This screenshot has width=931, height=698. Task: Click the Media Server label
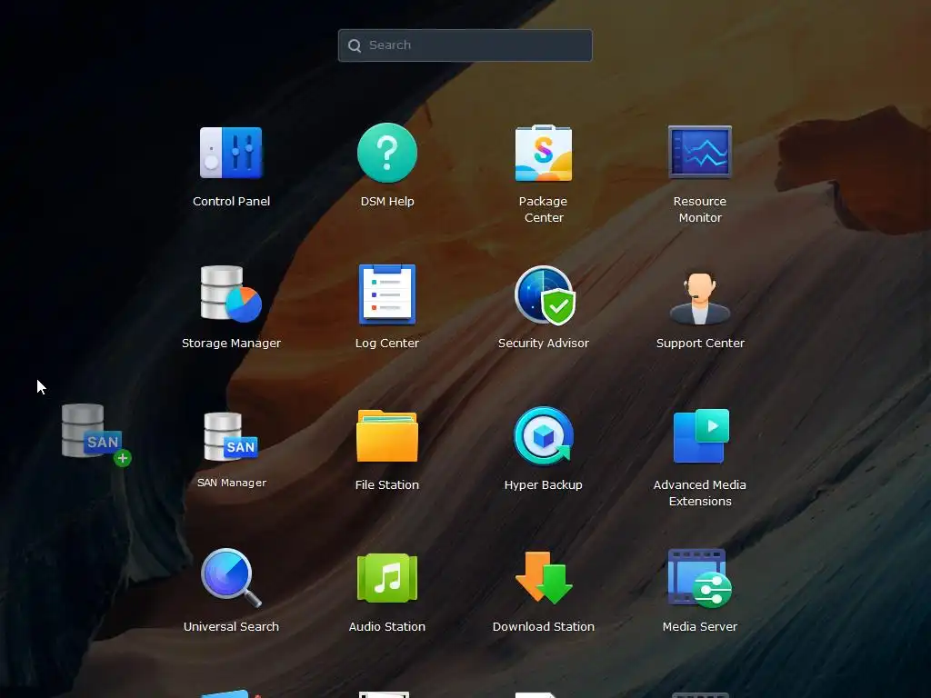pos(699,627)
